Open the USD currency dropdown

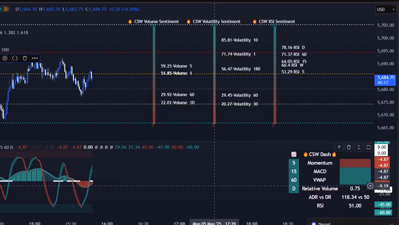point(385,9)
